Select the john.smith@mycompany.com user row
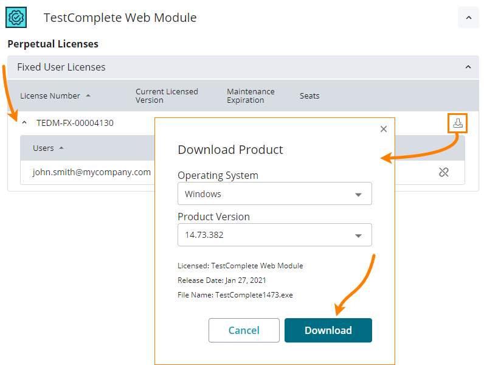The image size is (484, 365). pos(91,172)
